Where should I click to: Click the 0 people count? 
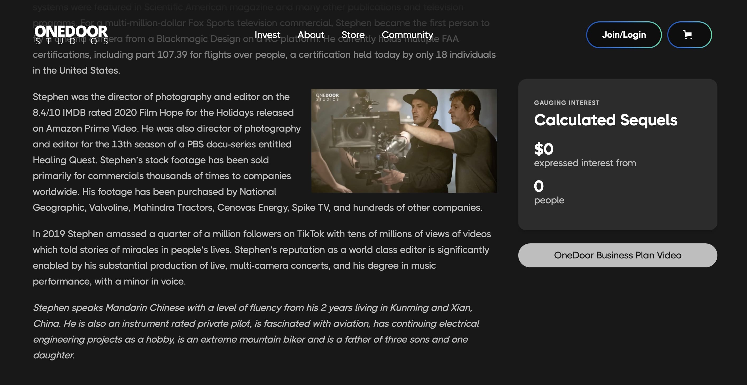click(539, 186)
